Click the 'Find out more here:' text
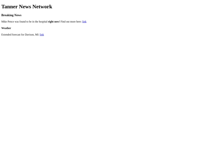The height and width of the screenshot is (160, 213). pyautogui.click(x=71, y=22)
